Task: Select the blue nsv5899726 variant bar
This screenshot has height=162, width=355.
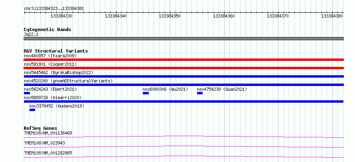Action: 183,101
